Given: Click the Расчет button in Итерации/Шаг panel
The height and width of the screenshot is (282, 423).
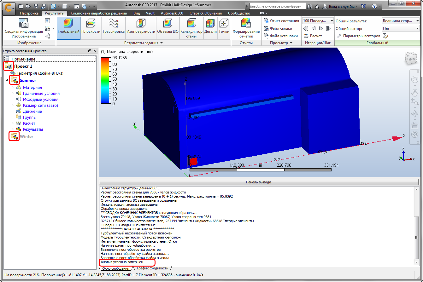Looking at the screenshot, I should pos(313,36).
